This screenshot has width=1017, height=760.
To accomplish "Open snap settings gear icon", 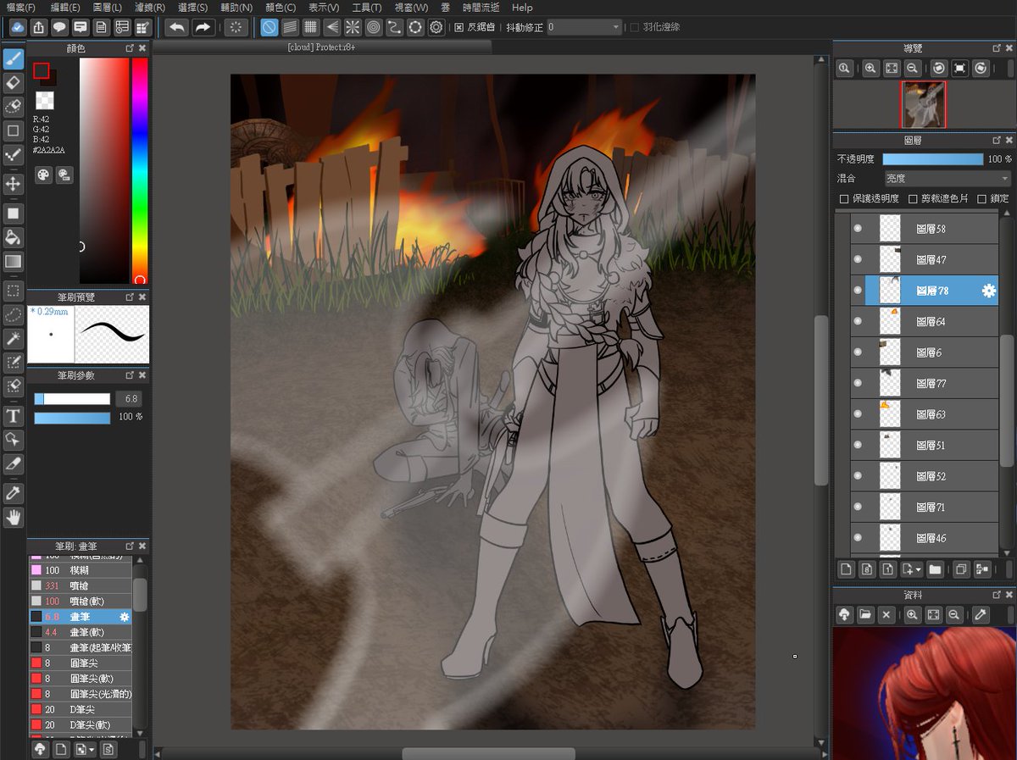I will (436, 27).
